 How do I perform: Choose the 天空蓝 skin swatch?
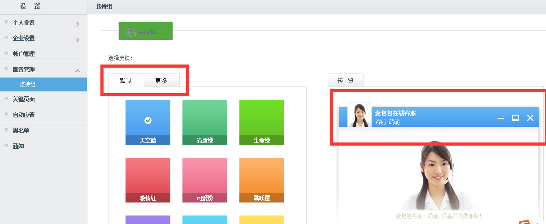[148, 122]
